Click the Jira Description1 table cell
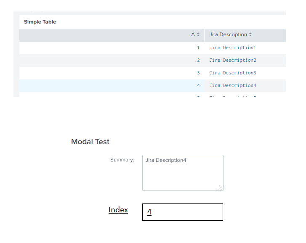306x243 pixels. click(232, 48)
